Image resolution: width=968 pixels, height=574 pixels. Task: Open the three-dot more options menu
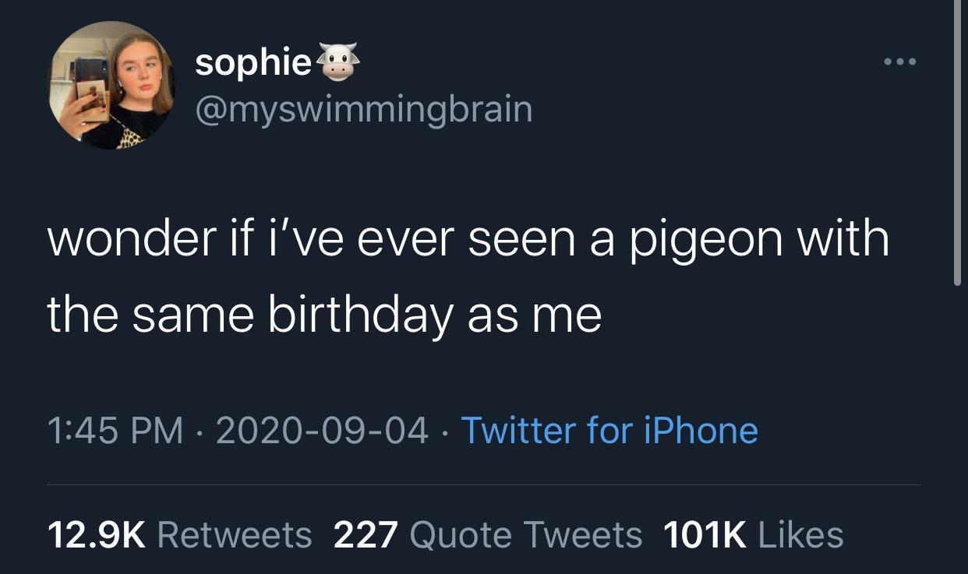pyautogui.click(x=895, y=61)
